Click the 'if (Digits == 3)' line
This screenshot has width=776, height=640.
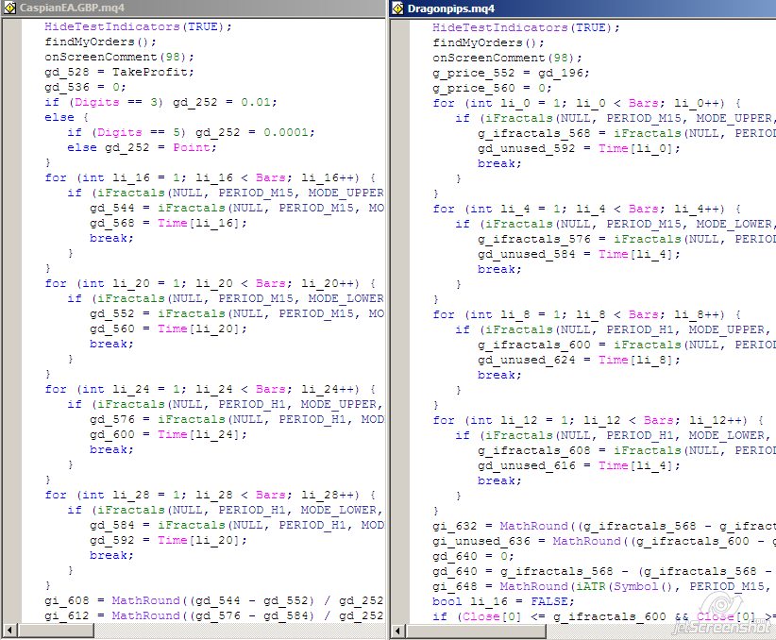pyautogui.click(x=160, y=102)
